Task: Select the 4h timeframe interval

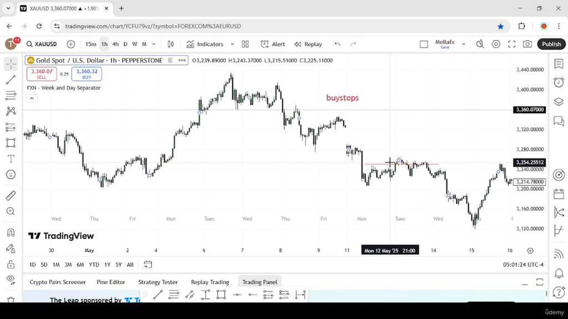Action: pos(115,44)
